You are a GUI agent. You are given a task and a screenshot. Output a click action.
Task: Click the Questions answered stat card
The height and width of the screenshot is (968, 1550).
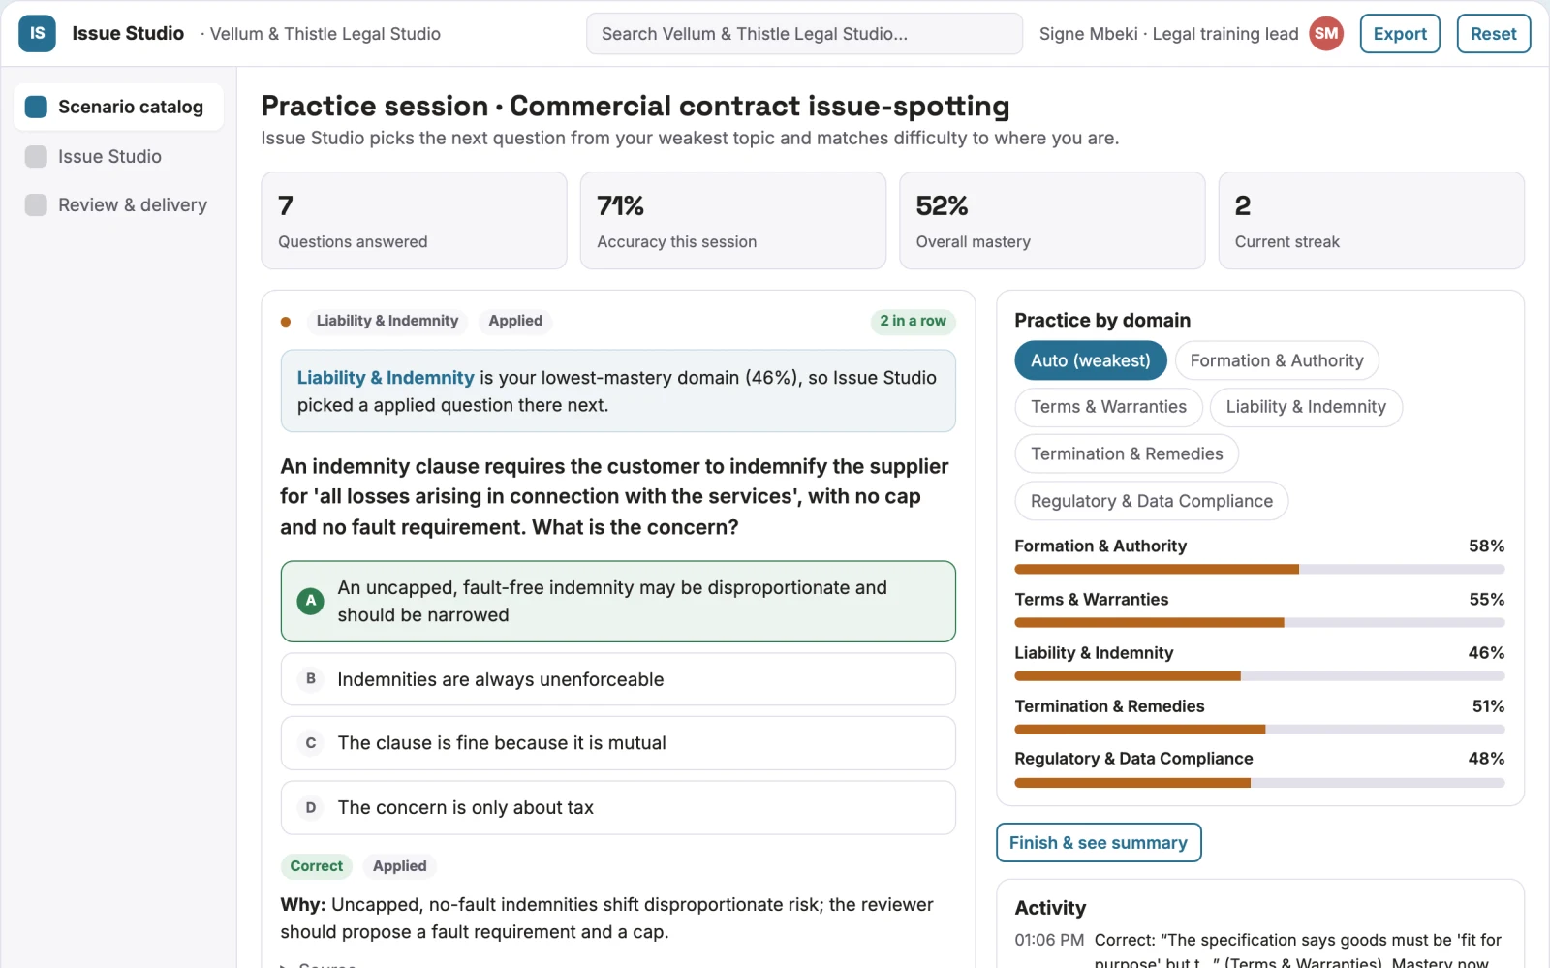click(414, 221)
